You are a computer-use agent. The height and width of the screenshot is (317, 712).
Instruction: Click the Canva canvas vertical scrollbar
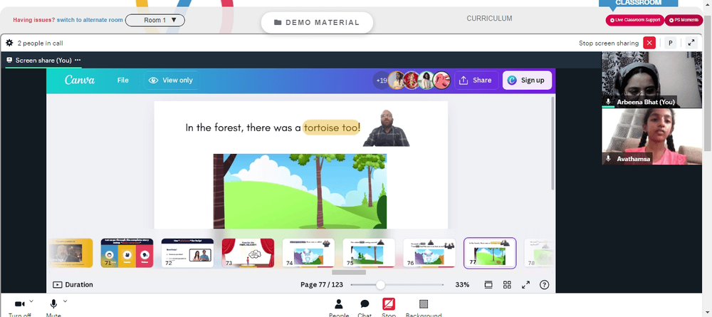(x=553, y=143)
